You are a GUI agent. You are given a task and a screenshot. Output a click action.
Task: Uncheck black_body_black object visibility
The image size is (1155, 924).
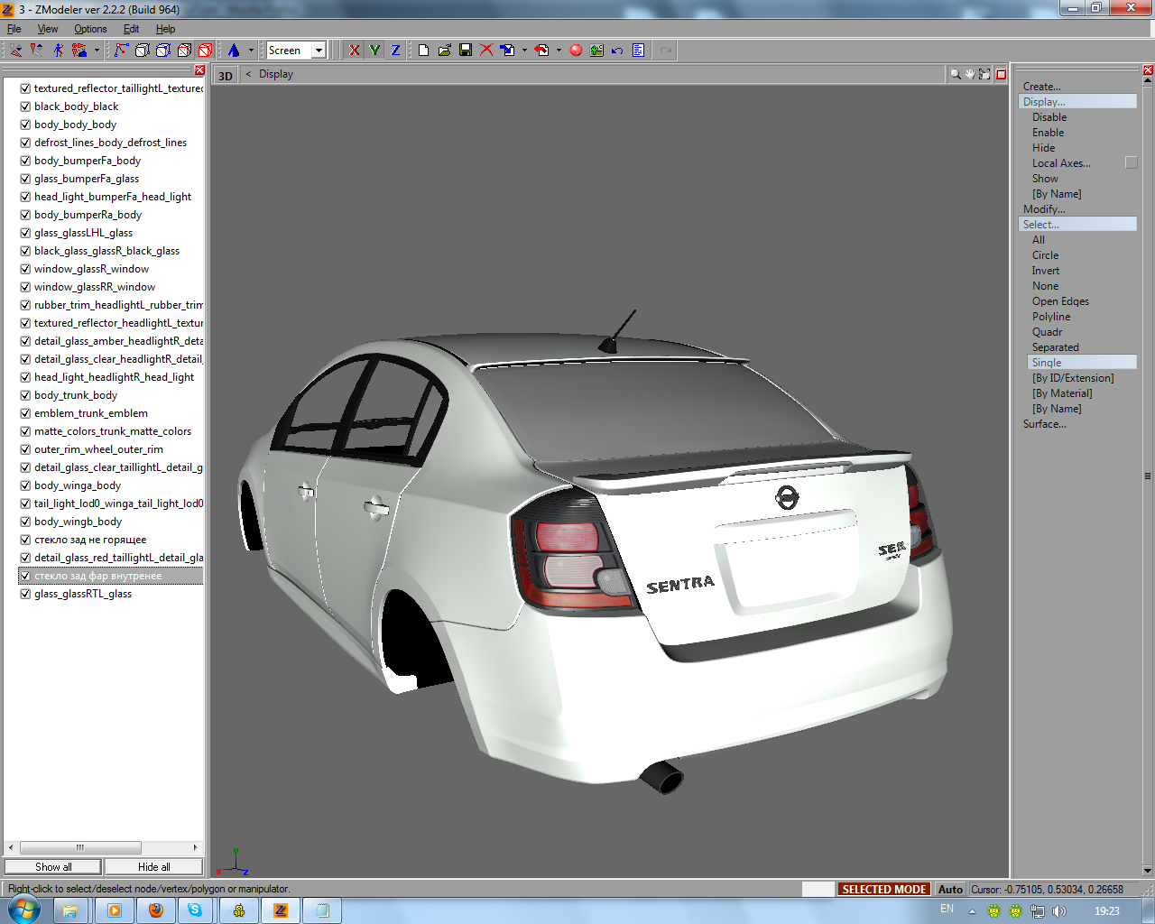tap(25, 106)
